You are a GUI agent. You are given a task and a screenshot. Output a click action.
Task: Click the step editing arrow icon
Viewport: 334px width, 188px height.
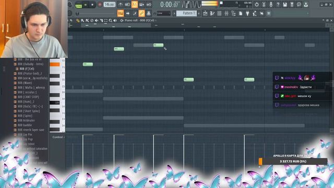tap(127, 14)
